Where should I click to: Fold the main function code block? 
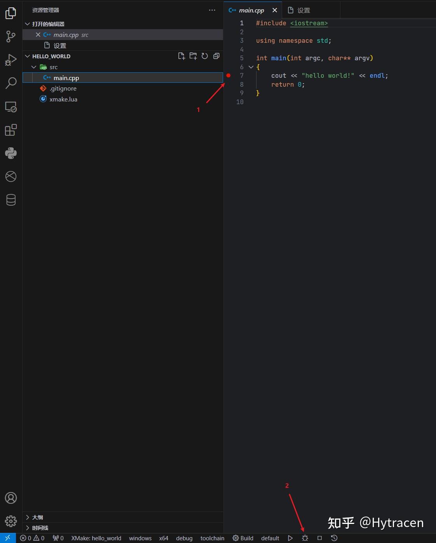tap(251, 67)
